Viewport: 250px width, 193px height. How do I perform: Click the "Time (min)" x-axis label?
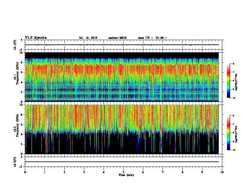[126, 175]
